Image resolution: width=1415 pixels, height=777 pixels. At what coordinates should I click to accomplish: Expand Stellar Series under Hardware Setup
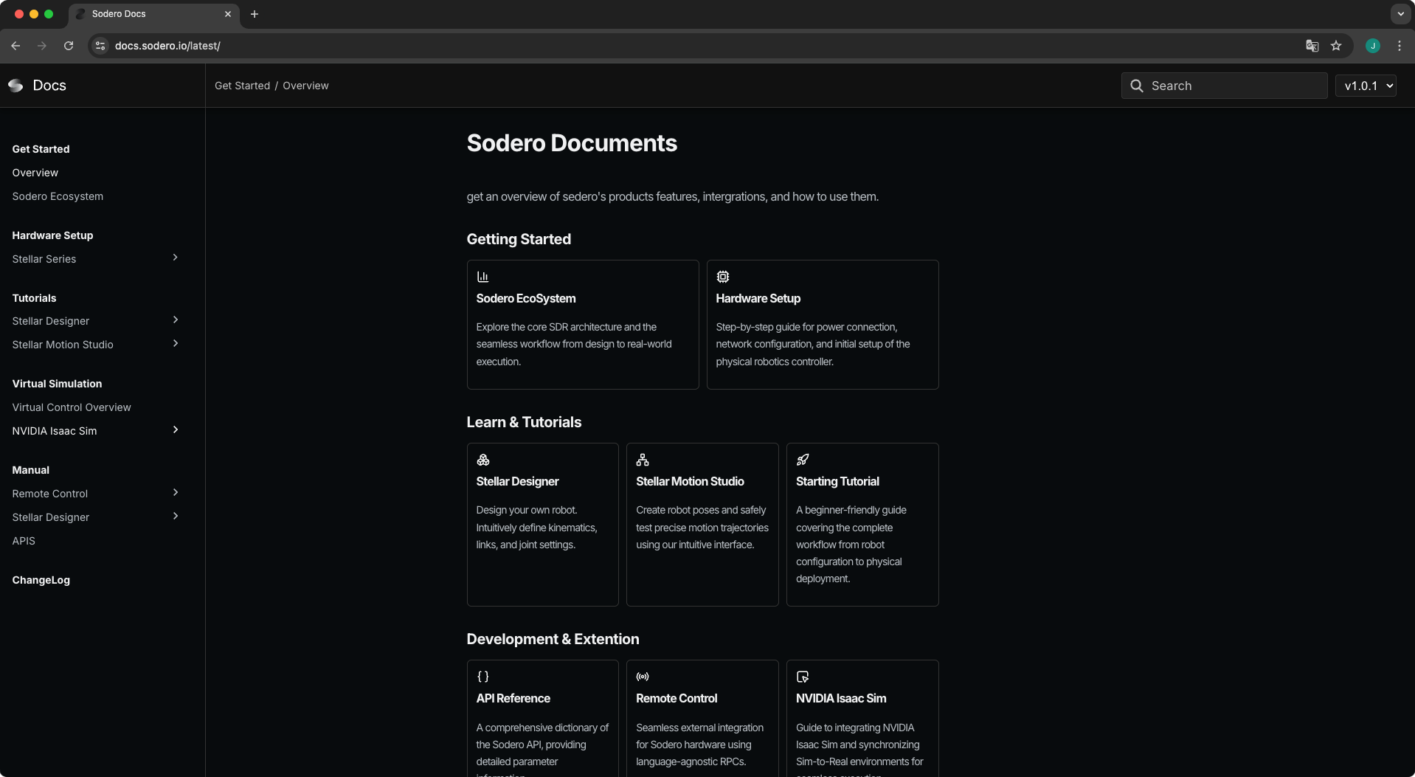pos(176,258)
